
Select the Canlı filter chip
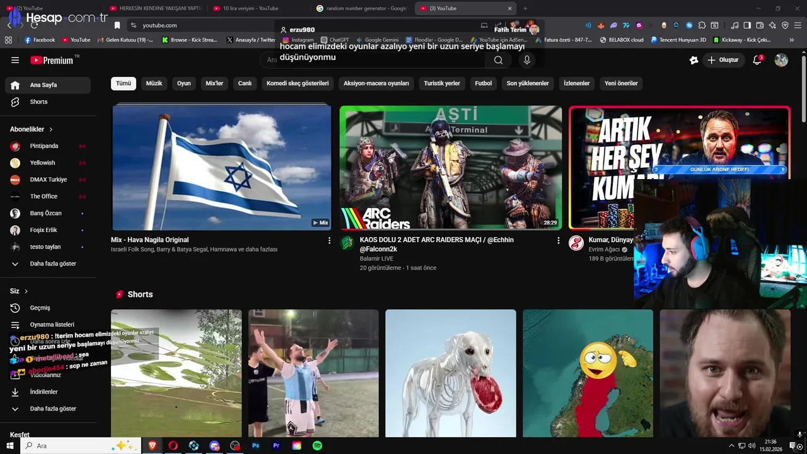click(245, 83)
